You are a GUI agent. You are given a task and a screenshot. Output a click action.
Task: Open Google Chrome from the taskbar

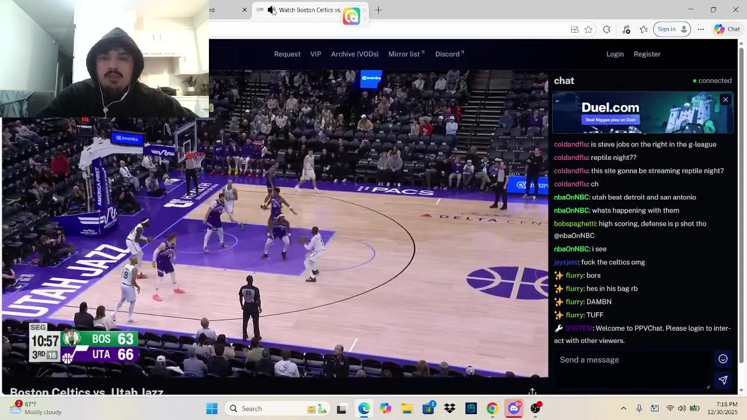[492, 409]
